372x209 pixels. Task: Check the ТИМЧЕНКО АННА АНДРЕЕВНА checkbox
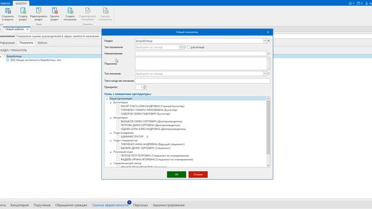(x=117, y=144)
